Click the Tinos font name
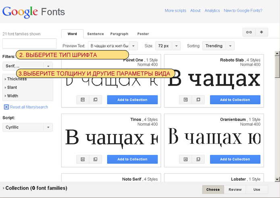280x198 pixels. click(136, 120)
